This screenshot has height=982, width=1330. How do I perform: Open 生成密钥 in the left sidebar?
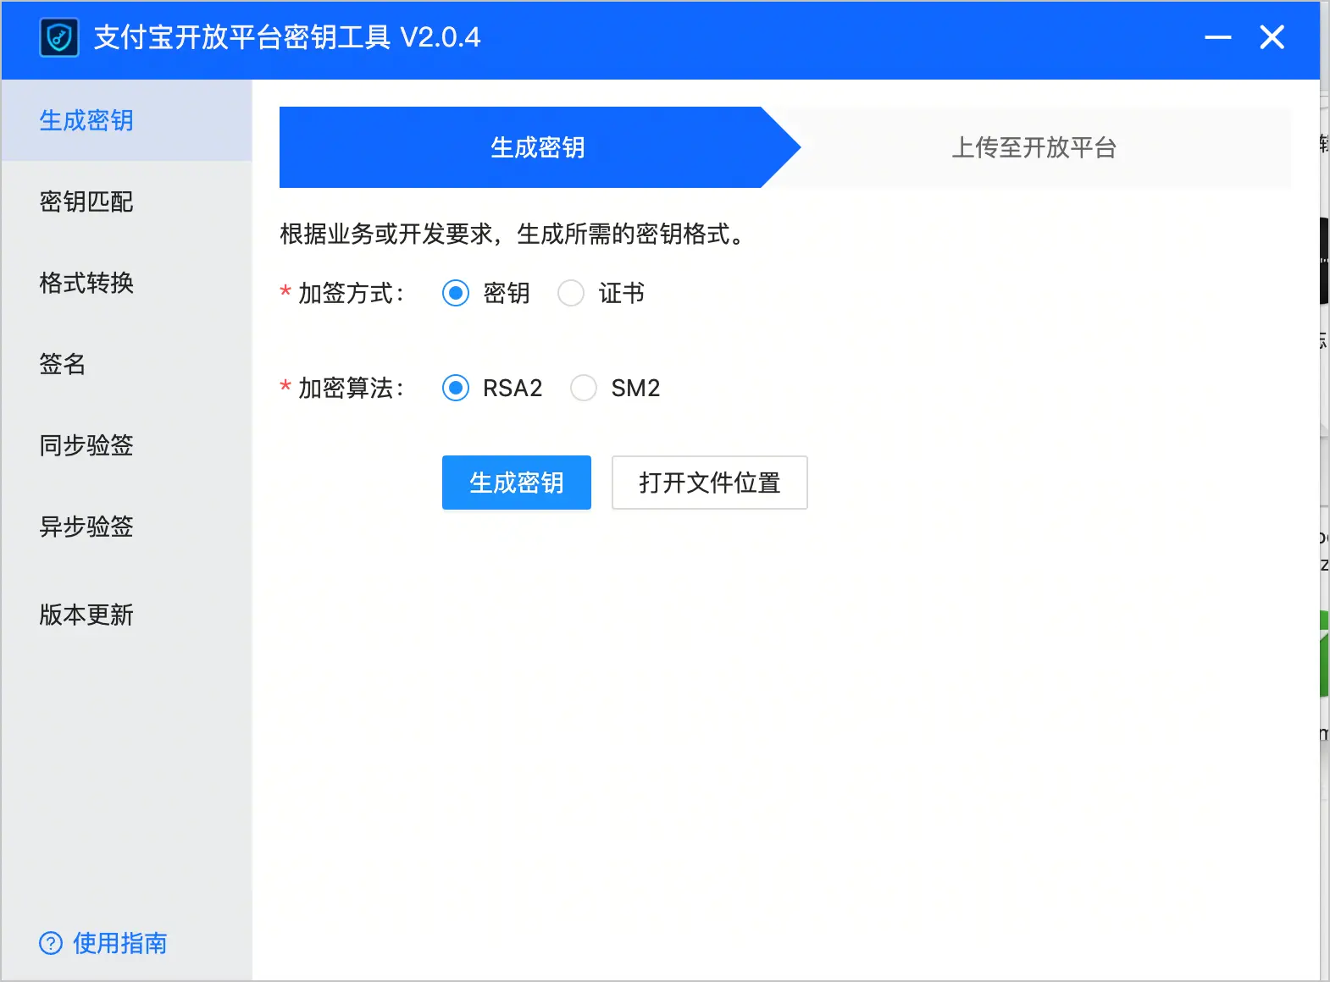(x=127, y=120)
